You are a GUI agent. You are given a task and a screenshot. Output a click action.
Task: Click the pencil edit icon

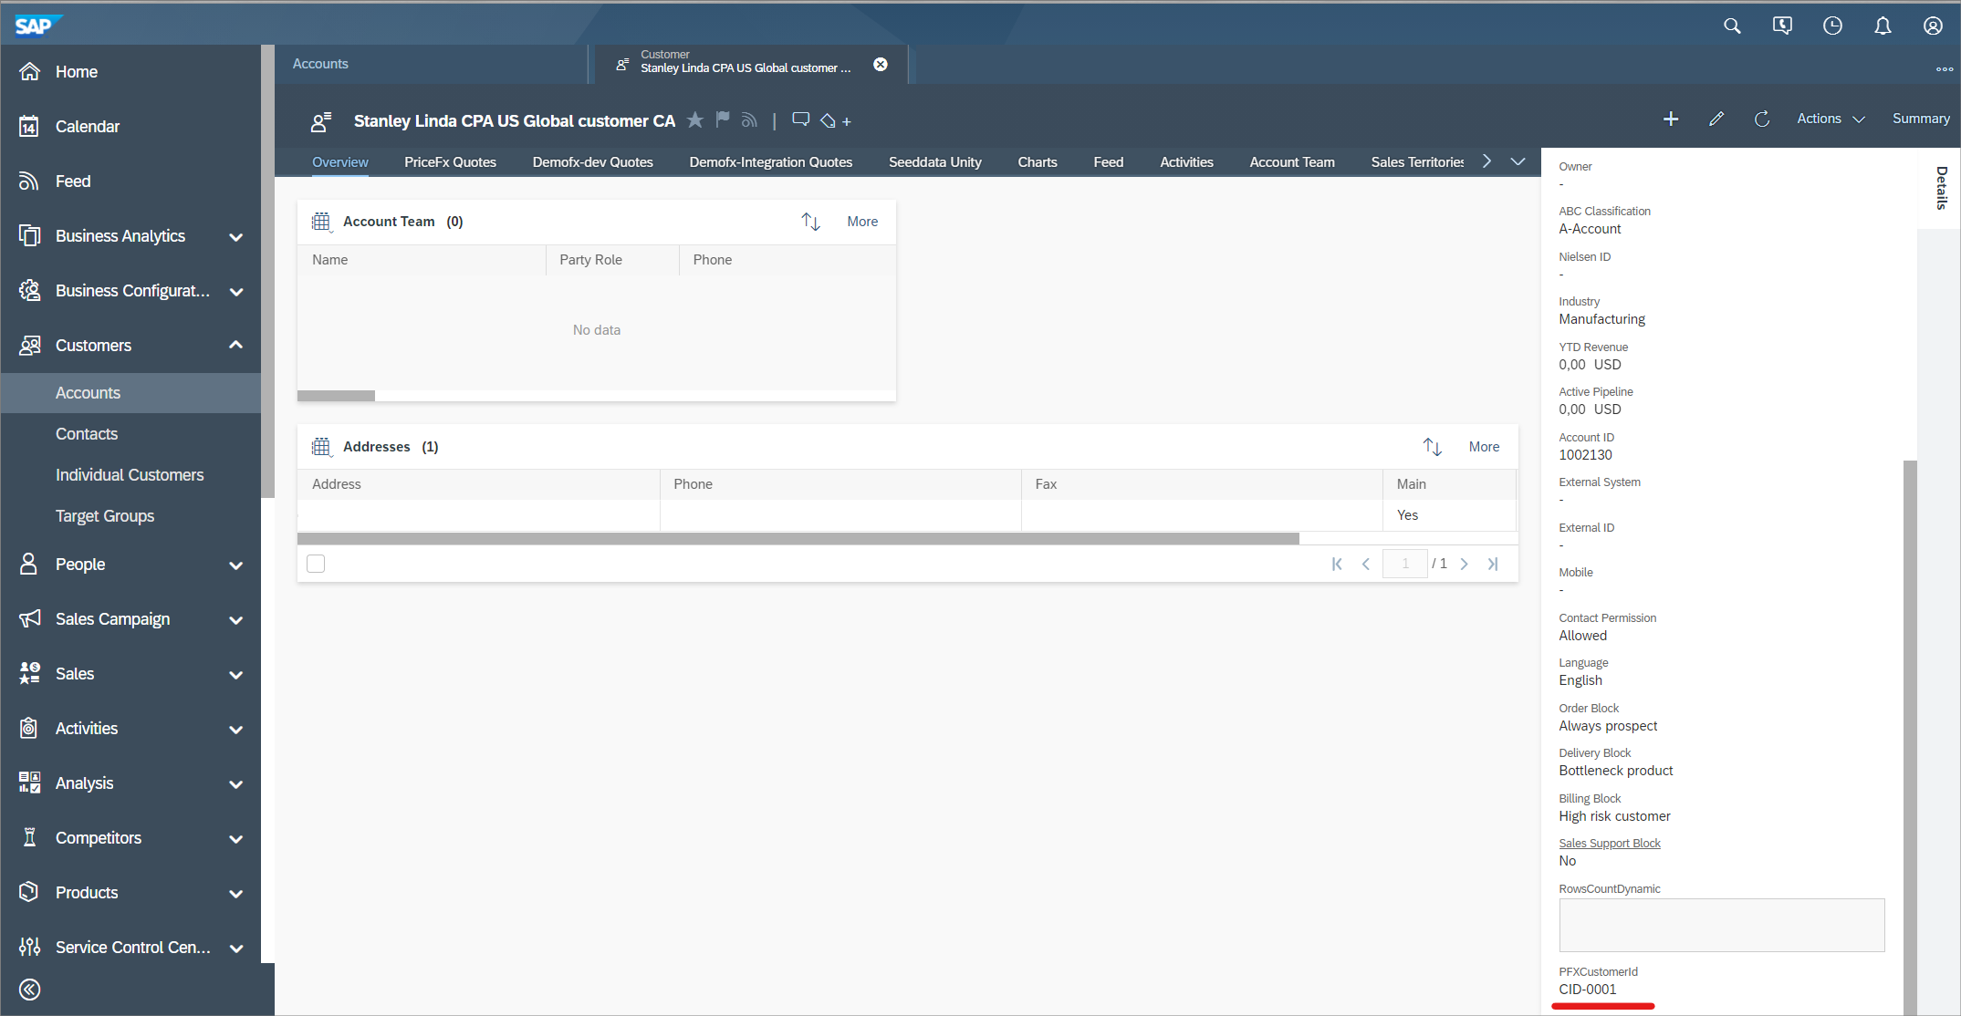click(x=1716, y=119)
